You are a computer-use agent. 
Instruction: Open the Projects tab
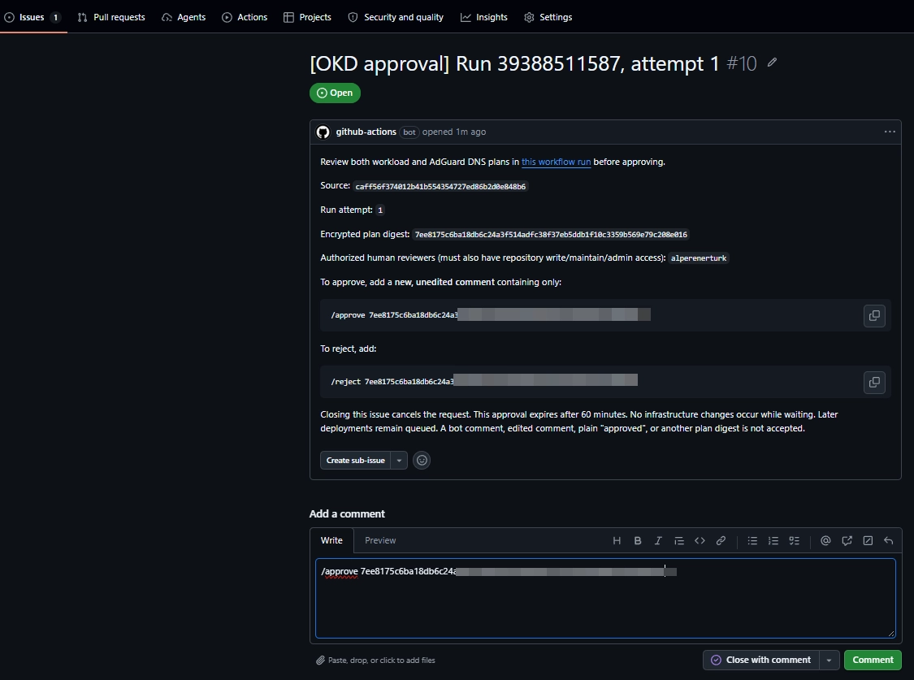tap(307, 17)
